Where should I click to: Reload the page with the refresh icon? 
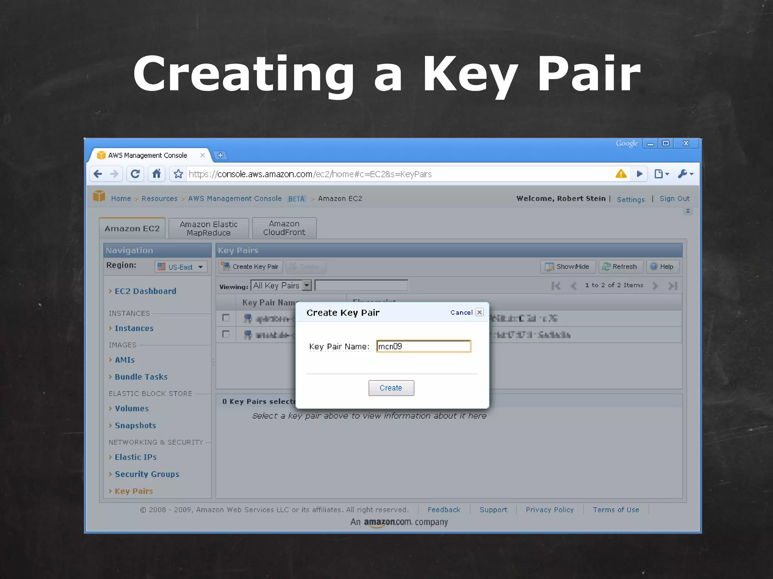[135, 174]
